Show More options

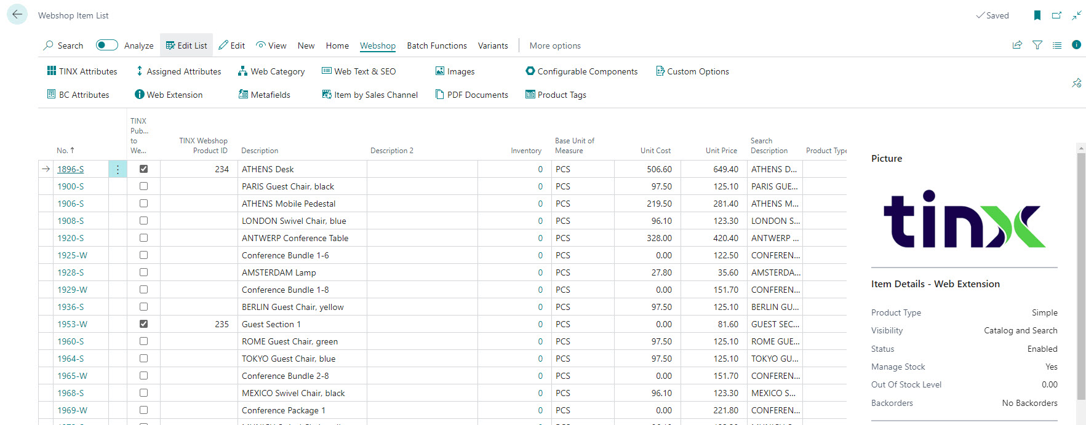[555, 46]
